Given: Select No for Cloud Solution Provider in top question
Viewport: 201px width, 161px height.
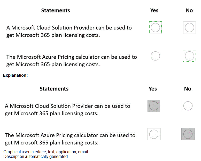Looking at the screenshot, I should 189,28.
